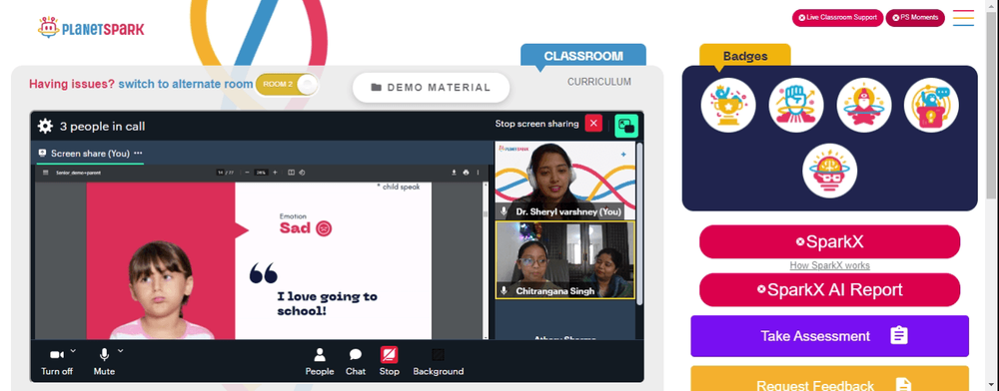Select the brain with glasses badge

coord(829,171)
